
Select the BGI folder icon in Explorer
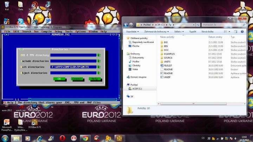[x=162, y=42]
